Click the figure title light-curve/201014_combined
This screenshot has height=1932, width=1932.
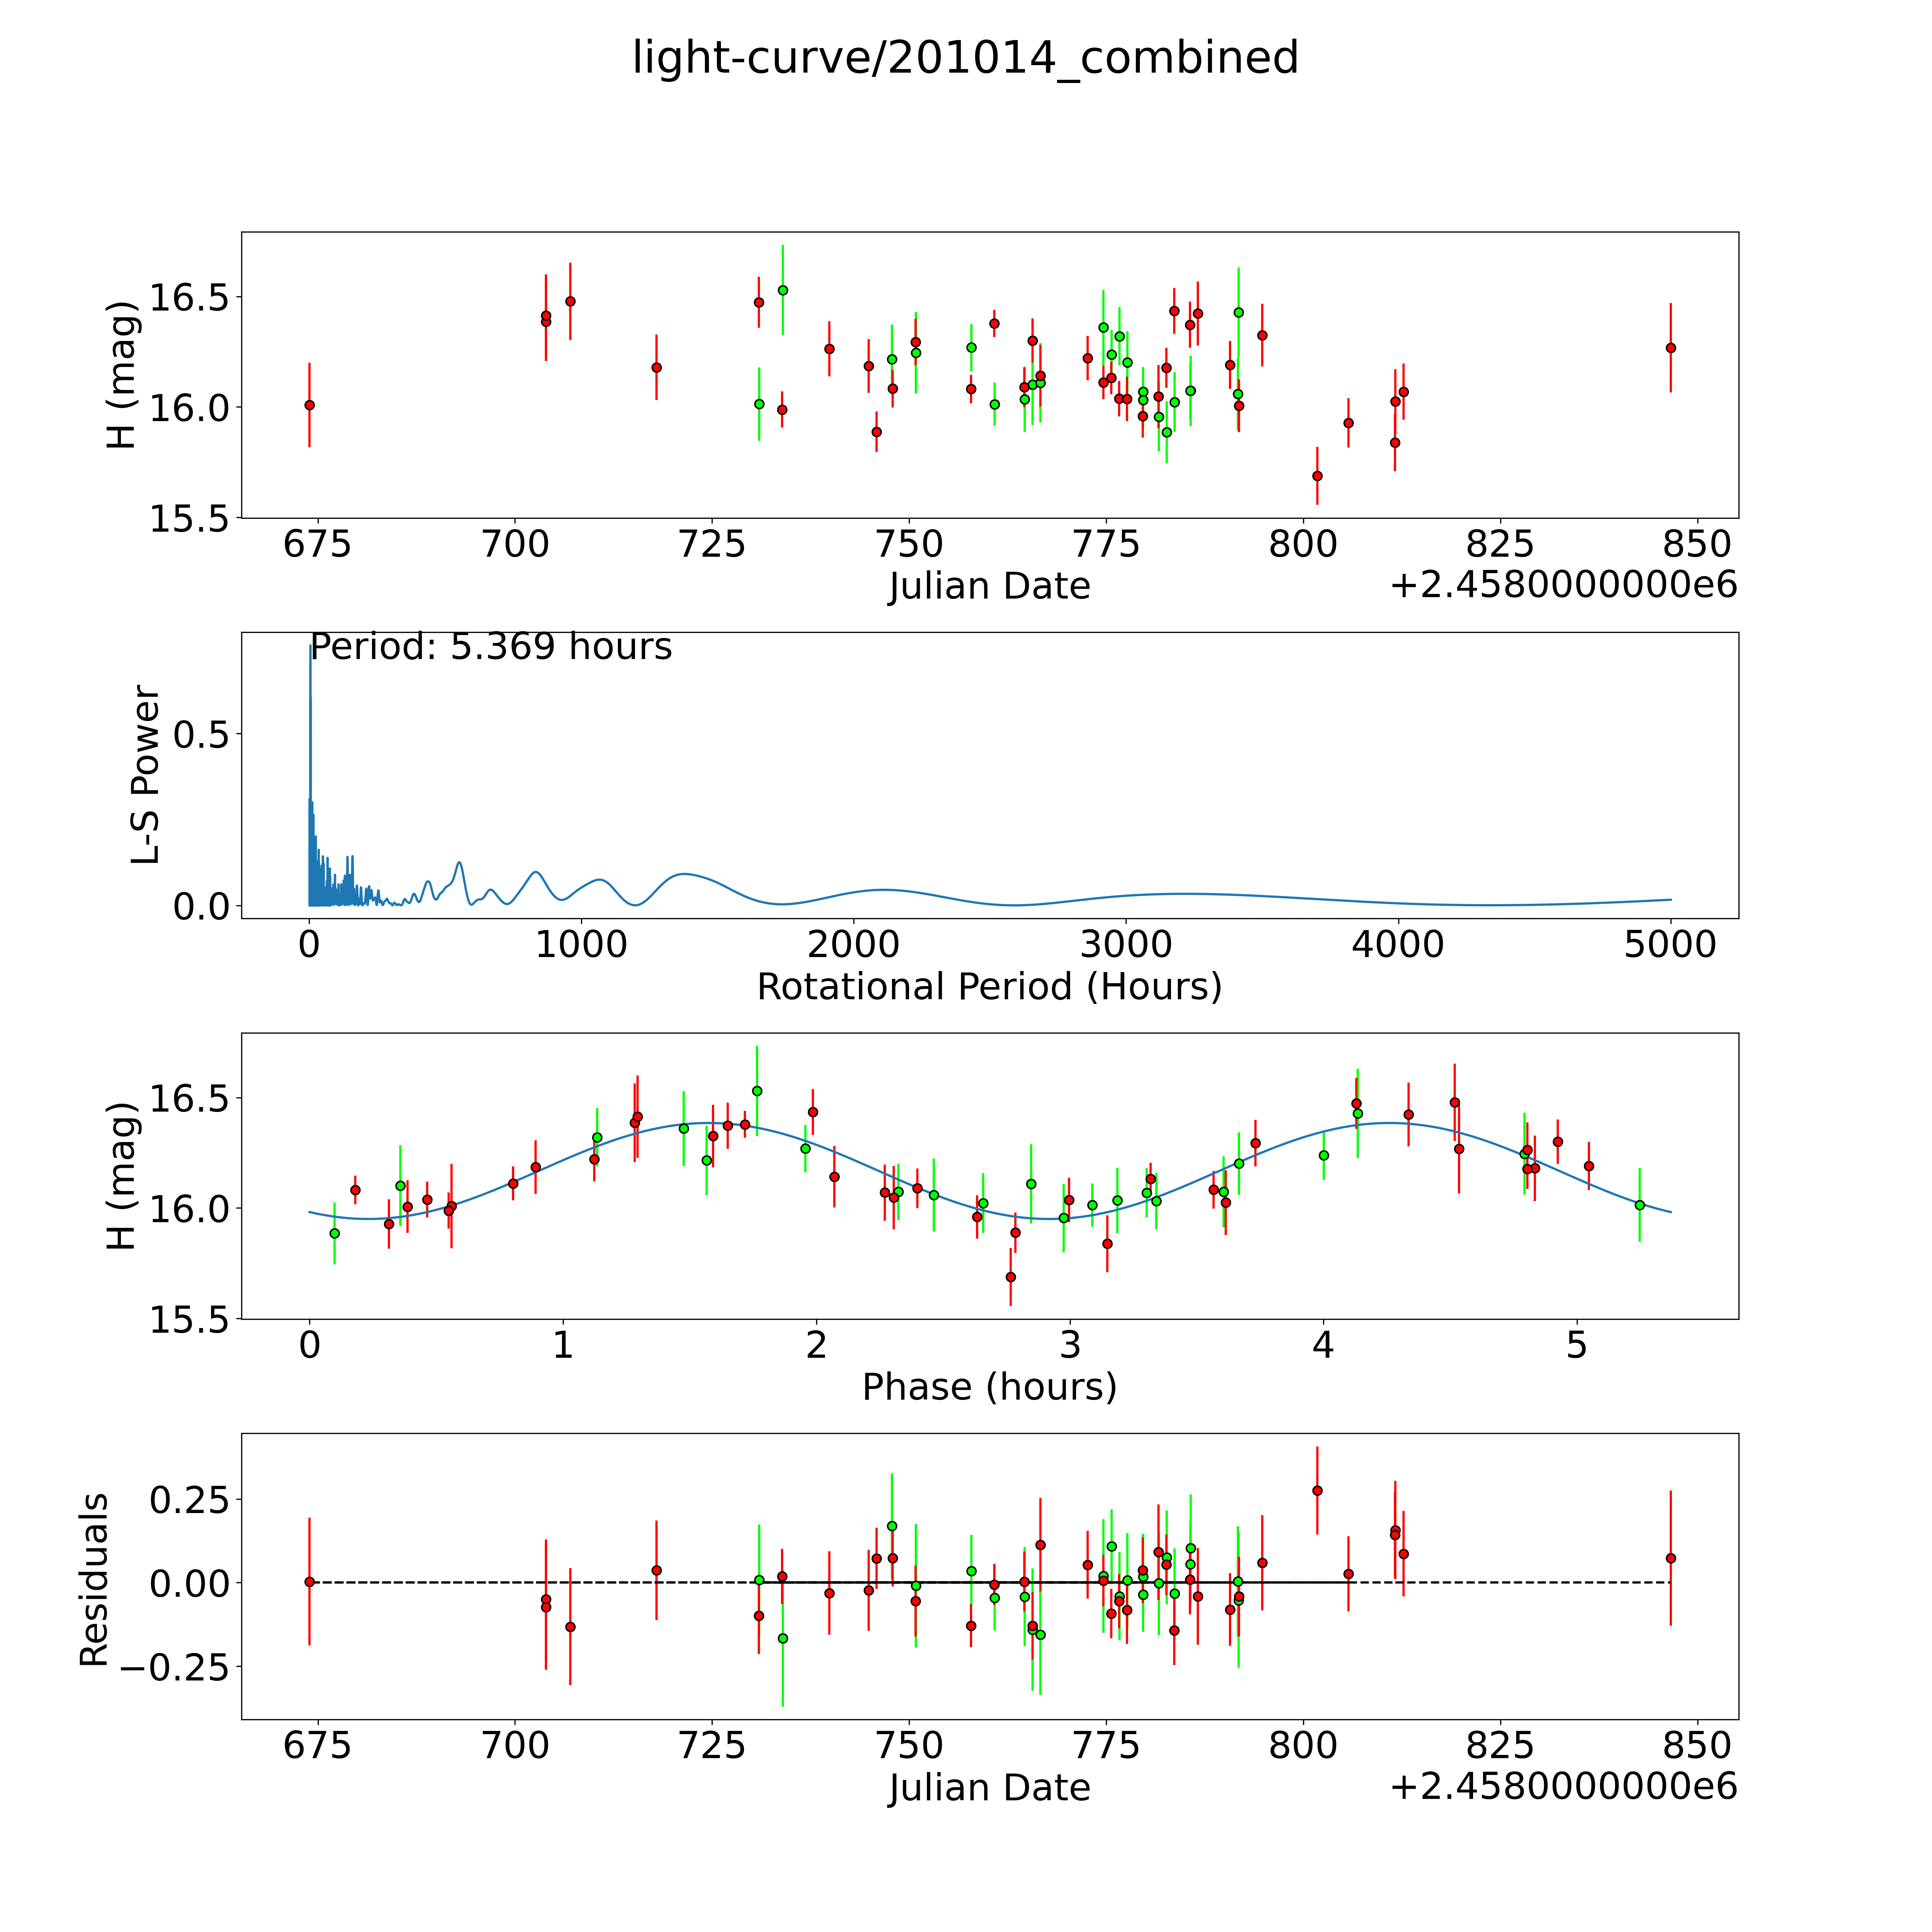coord(965,58)
